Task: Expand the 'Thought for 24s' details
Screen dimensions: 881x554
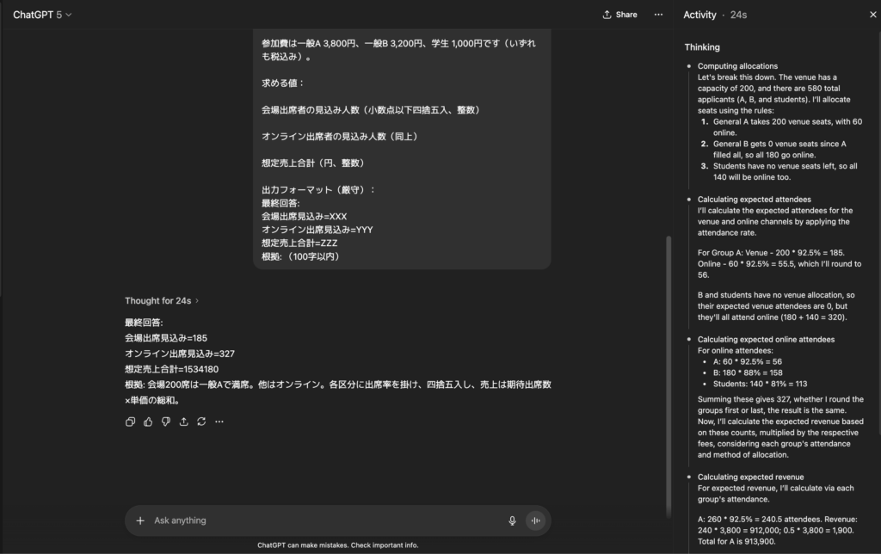Action: coord(162,301)
